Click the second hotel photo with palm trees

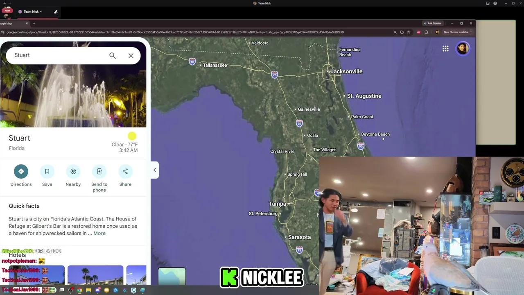[95, 275]
